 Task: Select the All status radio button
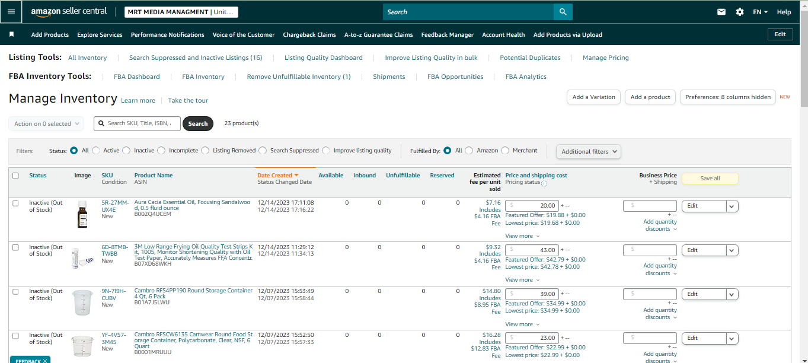[74, 151]
